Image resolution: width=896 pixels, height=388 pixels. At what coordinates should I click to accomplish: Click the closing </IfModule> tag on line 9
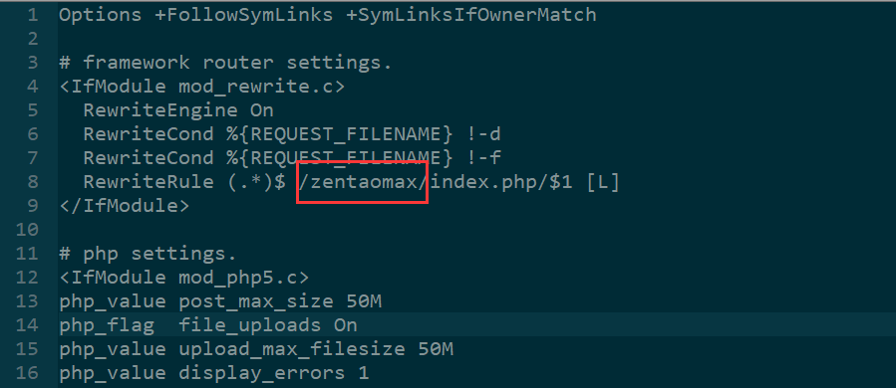124,206
